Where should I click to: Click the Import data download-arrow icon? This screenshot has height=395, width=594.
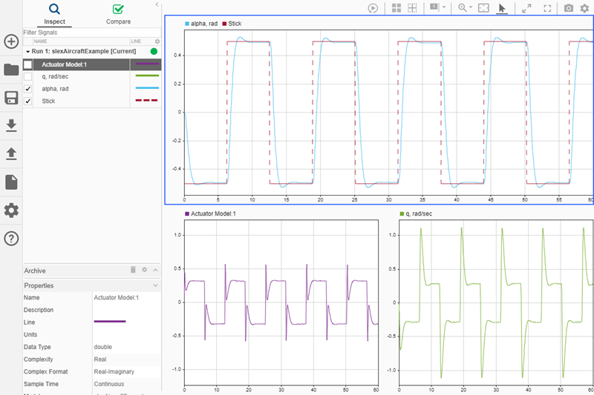click(11, 125)
